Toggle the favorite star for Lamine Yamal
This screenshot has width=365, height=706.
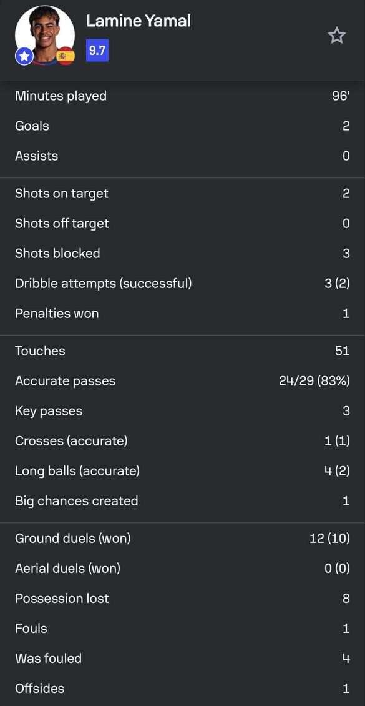tap(336, 36)
